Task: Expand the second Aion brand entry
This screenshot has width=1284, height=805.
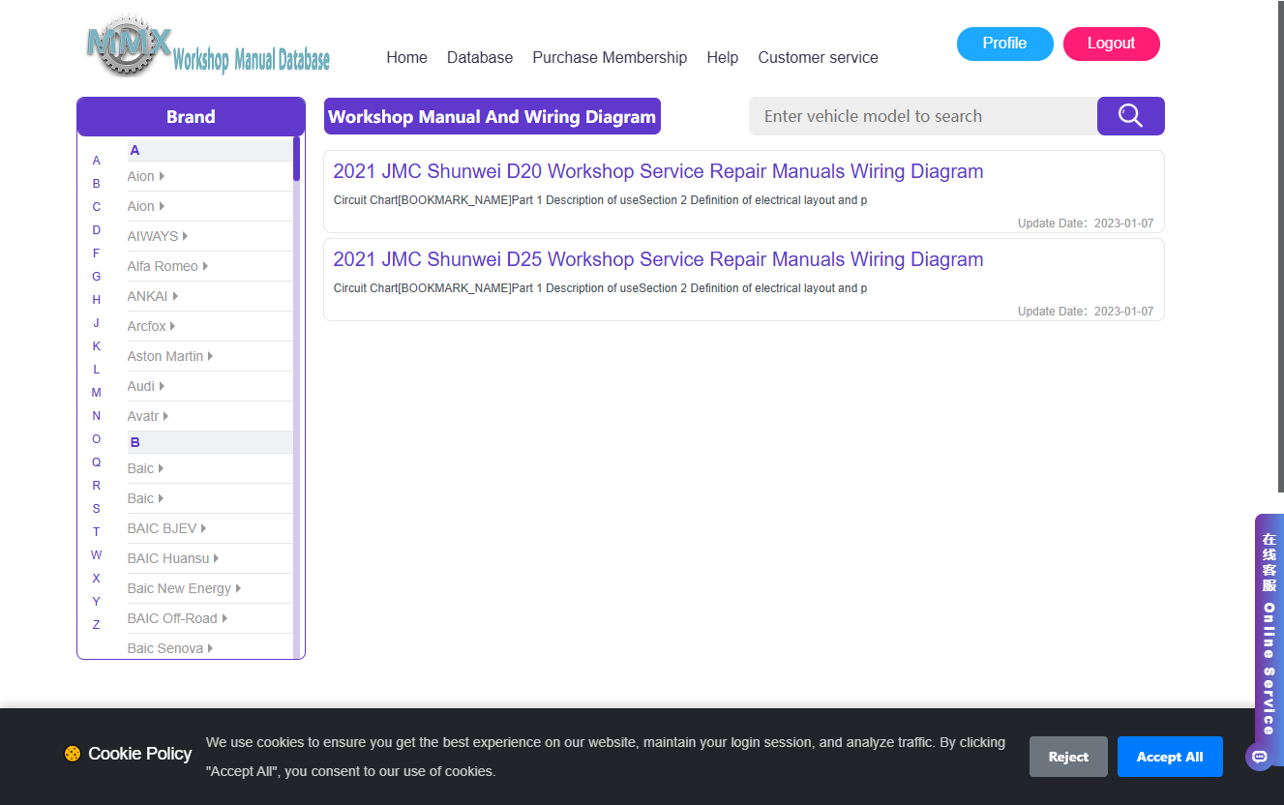Action: click(x=146, y=206)
